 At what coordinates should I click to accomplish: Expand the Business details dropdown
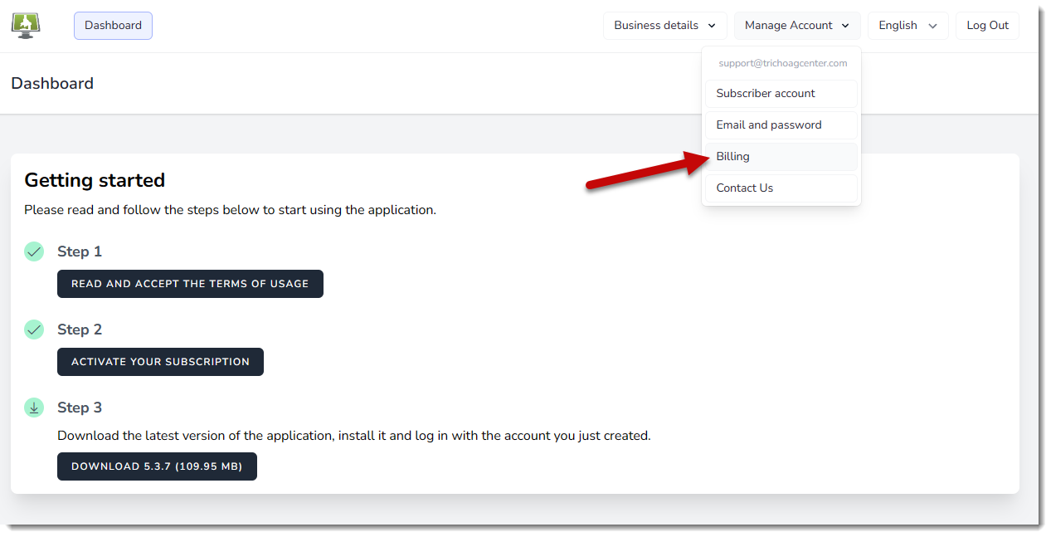(x=664, y=26)
